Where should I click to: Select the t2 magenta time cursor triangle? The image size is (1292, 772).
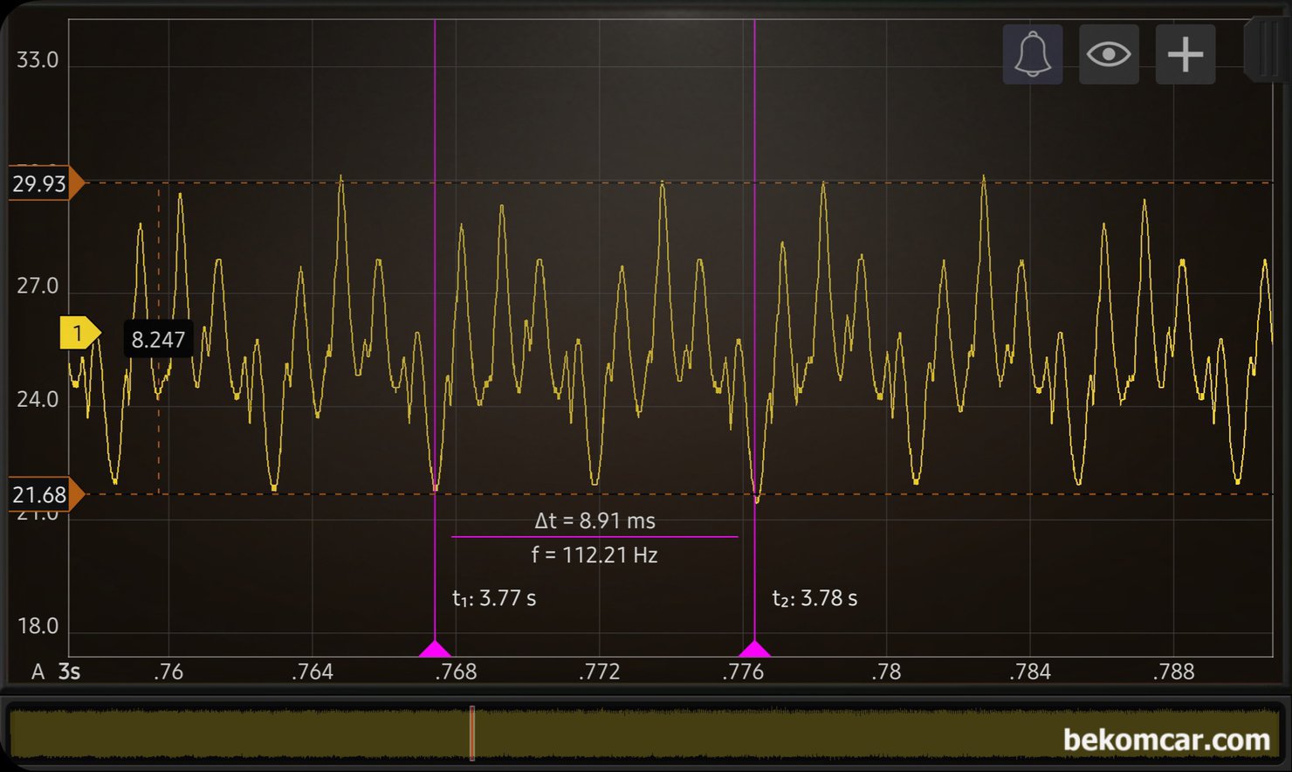pyautogui.click(x=754, y=649)
